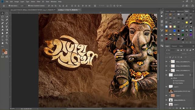Screen dimensions: 195x110
Task: Select the Quick Selection tool
Action: (7, 16)
